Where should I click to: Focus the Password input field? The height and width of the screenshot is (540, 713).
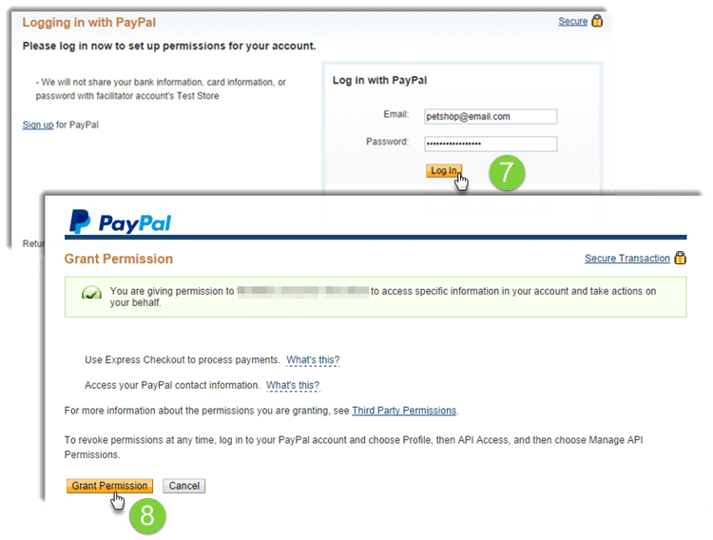(491, 144)
